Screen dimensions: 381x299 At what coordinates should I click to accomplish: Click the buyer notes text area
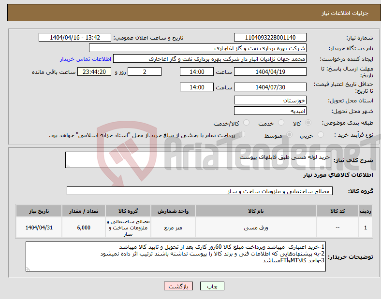pos(176,256)
